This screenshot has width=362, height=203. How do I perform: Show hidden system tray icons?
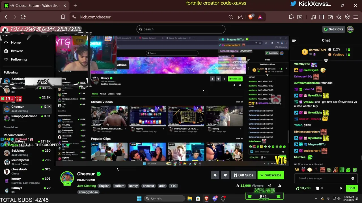(316, 198)
